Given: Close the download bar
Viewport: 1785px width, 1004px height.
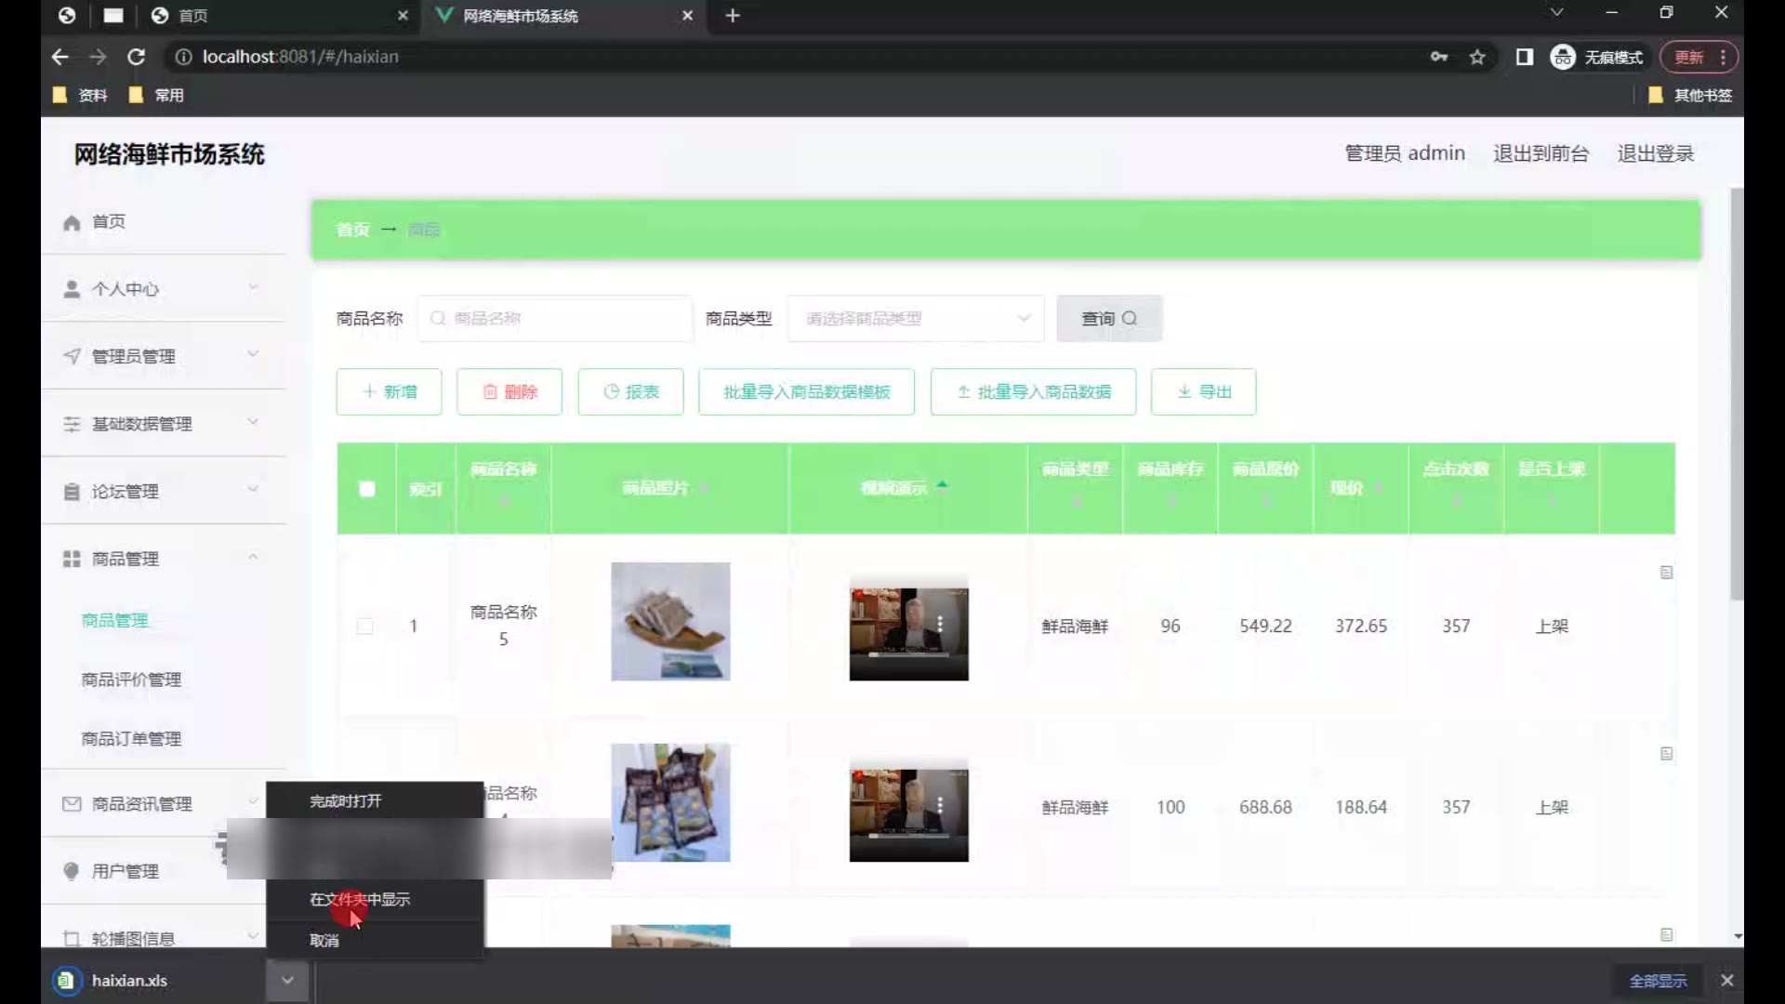Looking at the screenshot, I should (1726, 980).
